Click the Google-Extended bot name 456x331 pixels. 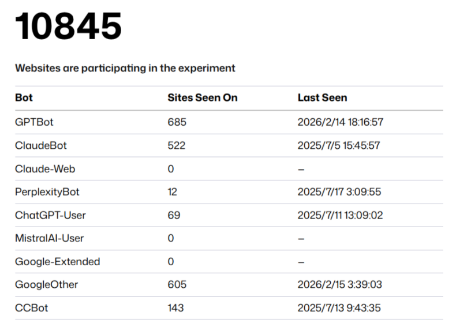pos(57,261)
